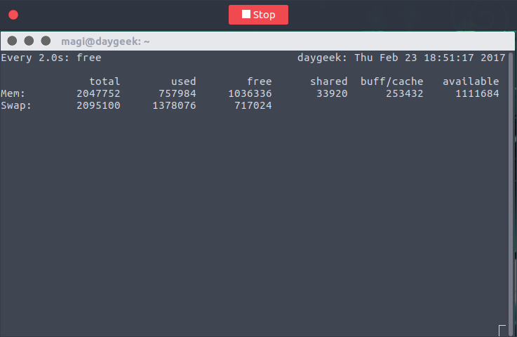
Task: Click Mem used value 757984
Action: tap(177, 93)
